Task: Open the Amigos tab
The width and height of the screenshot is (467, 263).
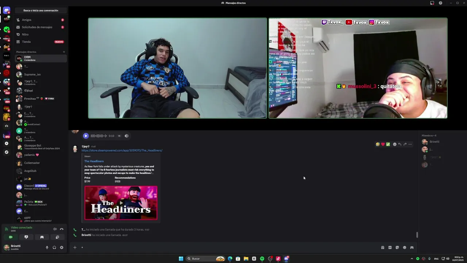Action: 40,20
